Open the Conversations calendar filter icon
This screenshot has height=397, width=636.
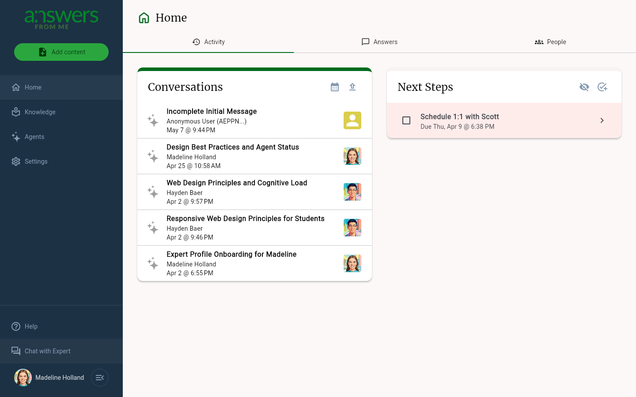[335, 87]
